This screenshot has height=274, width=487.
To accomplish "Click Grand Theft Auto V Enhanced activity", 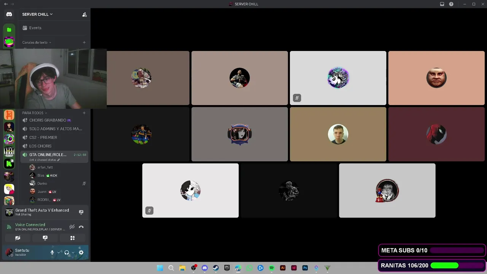I will coord(42,210).
